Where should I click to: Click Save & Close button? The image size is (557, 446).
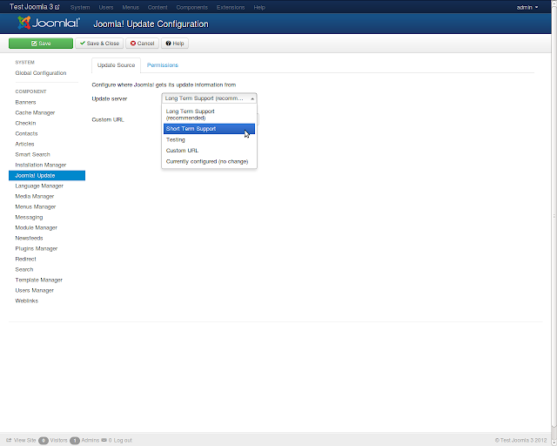coord(99,44)
